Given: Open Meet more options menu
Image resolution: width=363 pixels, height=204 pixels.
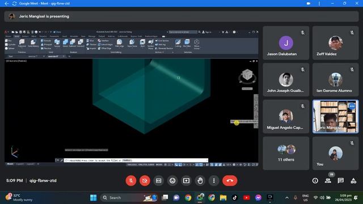Looking at the screenshot, I should [x=214, y=180].
